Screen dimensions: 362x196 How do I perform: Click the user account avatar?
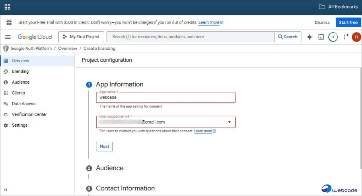pyautogui.click(x=356, y=37)
